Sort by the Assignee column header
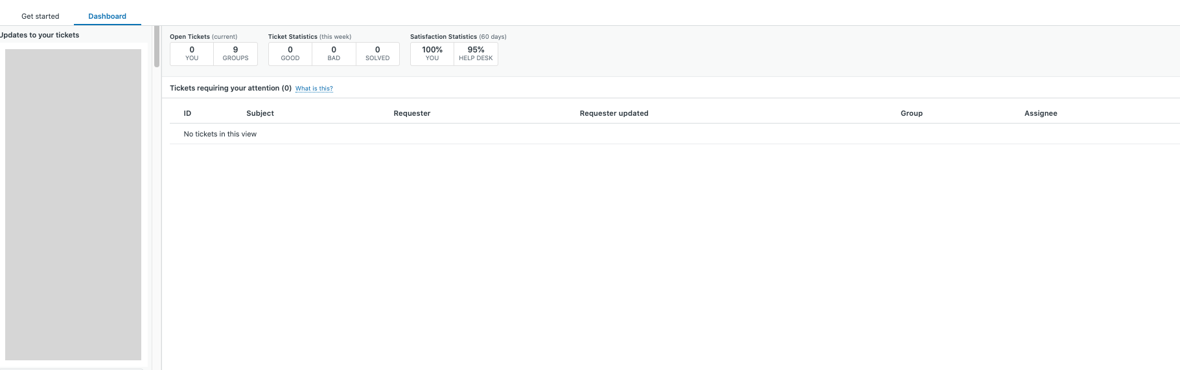Viewport: 1180px width, 370px height. pyautogui.click(x=1040, y=113)
